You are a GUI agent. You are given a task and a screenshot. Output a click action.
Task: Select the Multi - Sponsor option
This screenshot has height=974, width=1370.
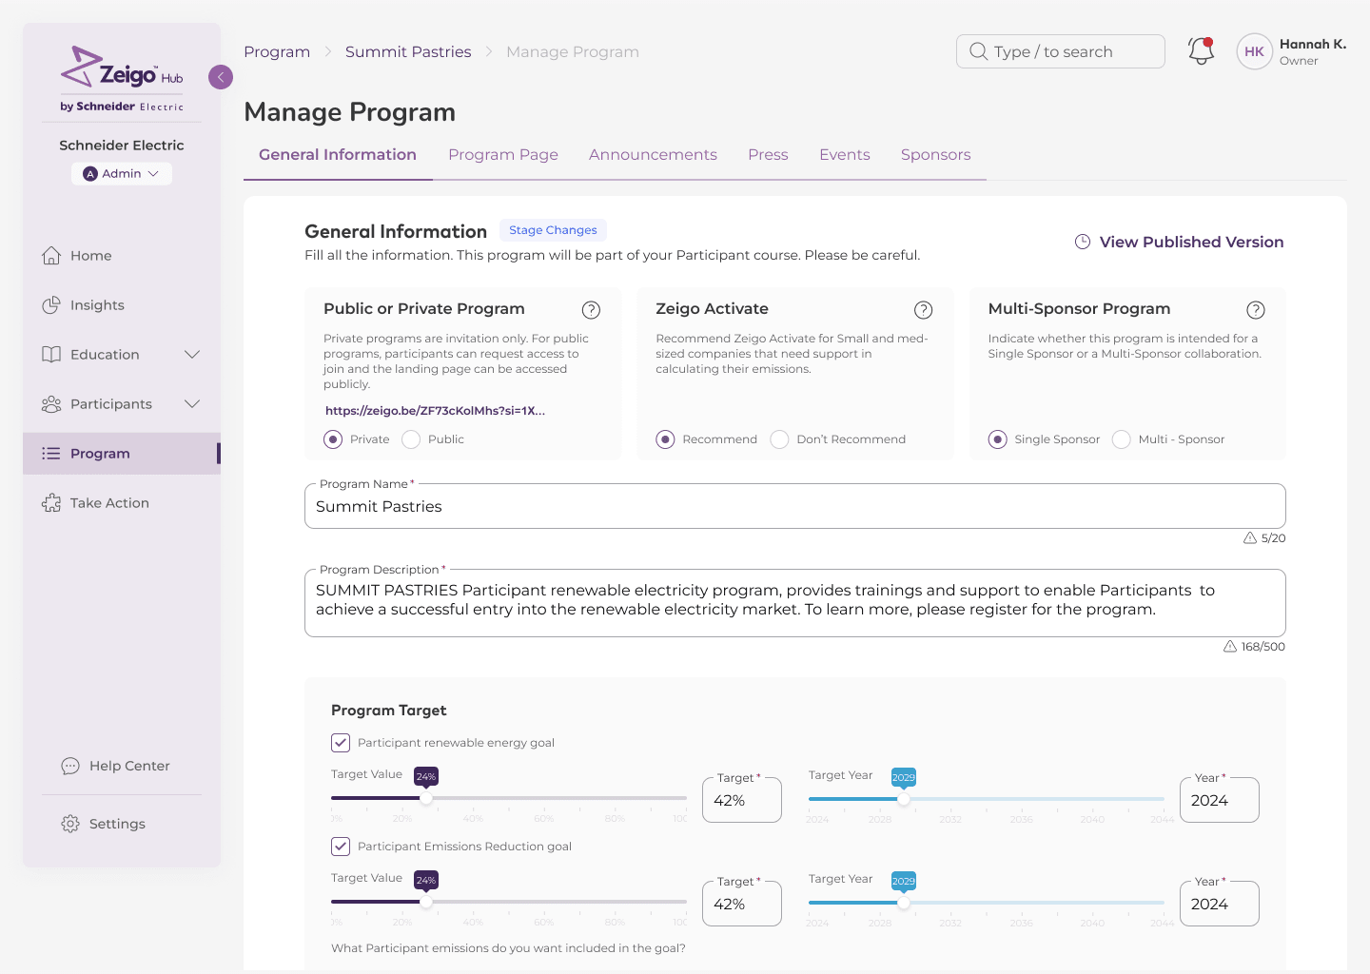tap(1122, 439)
